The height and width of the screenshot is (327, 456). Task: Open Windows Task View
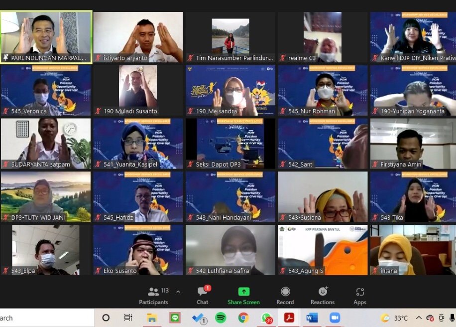point(128,318)
